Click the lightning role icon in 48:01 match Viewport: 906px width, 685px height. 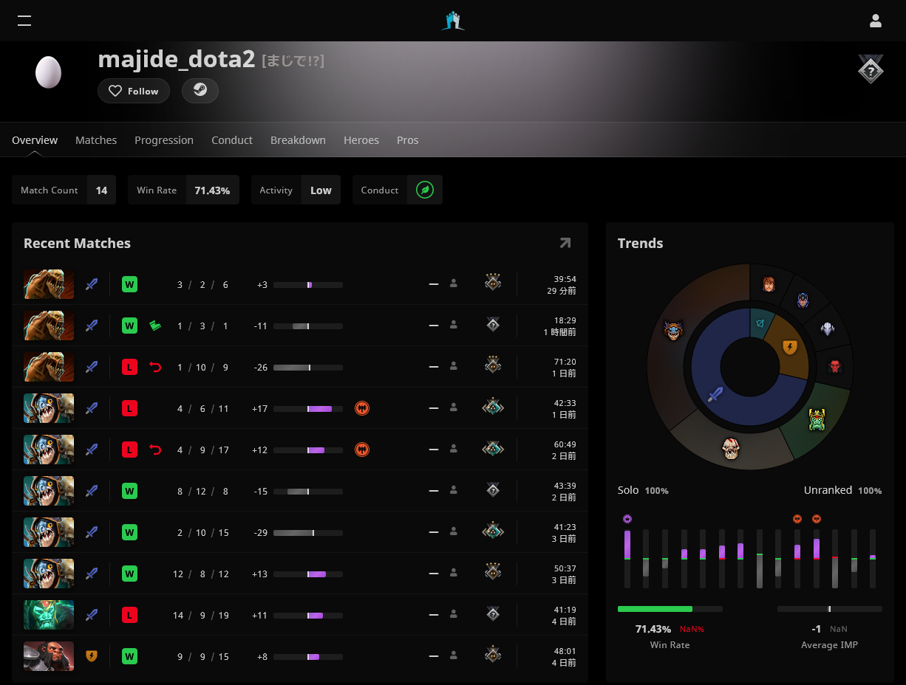(x=92, y=656)
